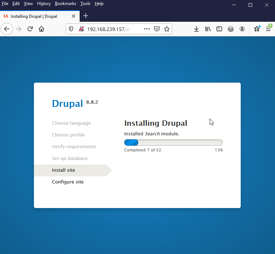The width and height of the screenshot is (275, 254).
Task: Open the Firefox account icon
Action: [x=242, y=29]
